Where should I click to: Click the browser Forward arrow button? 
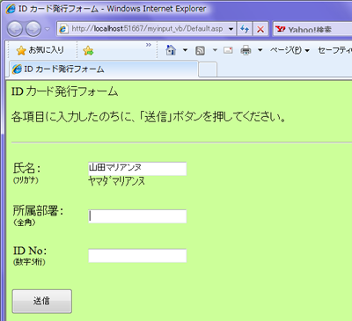click(x=33, y=29)
